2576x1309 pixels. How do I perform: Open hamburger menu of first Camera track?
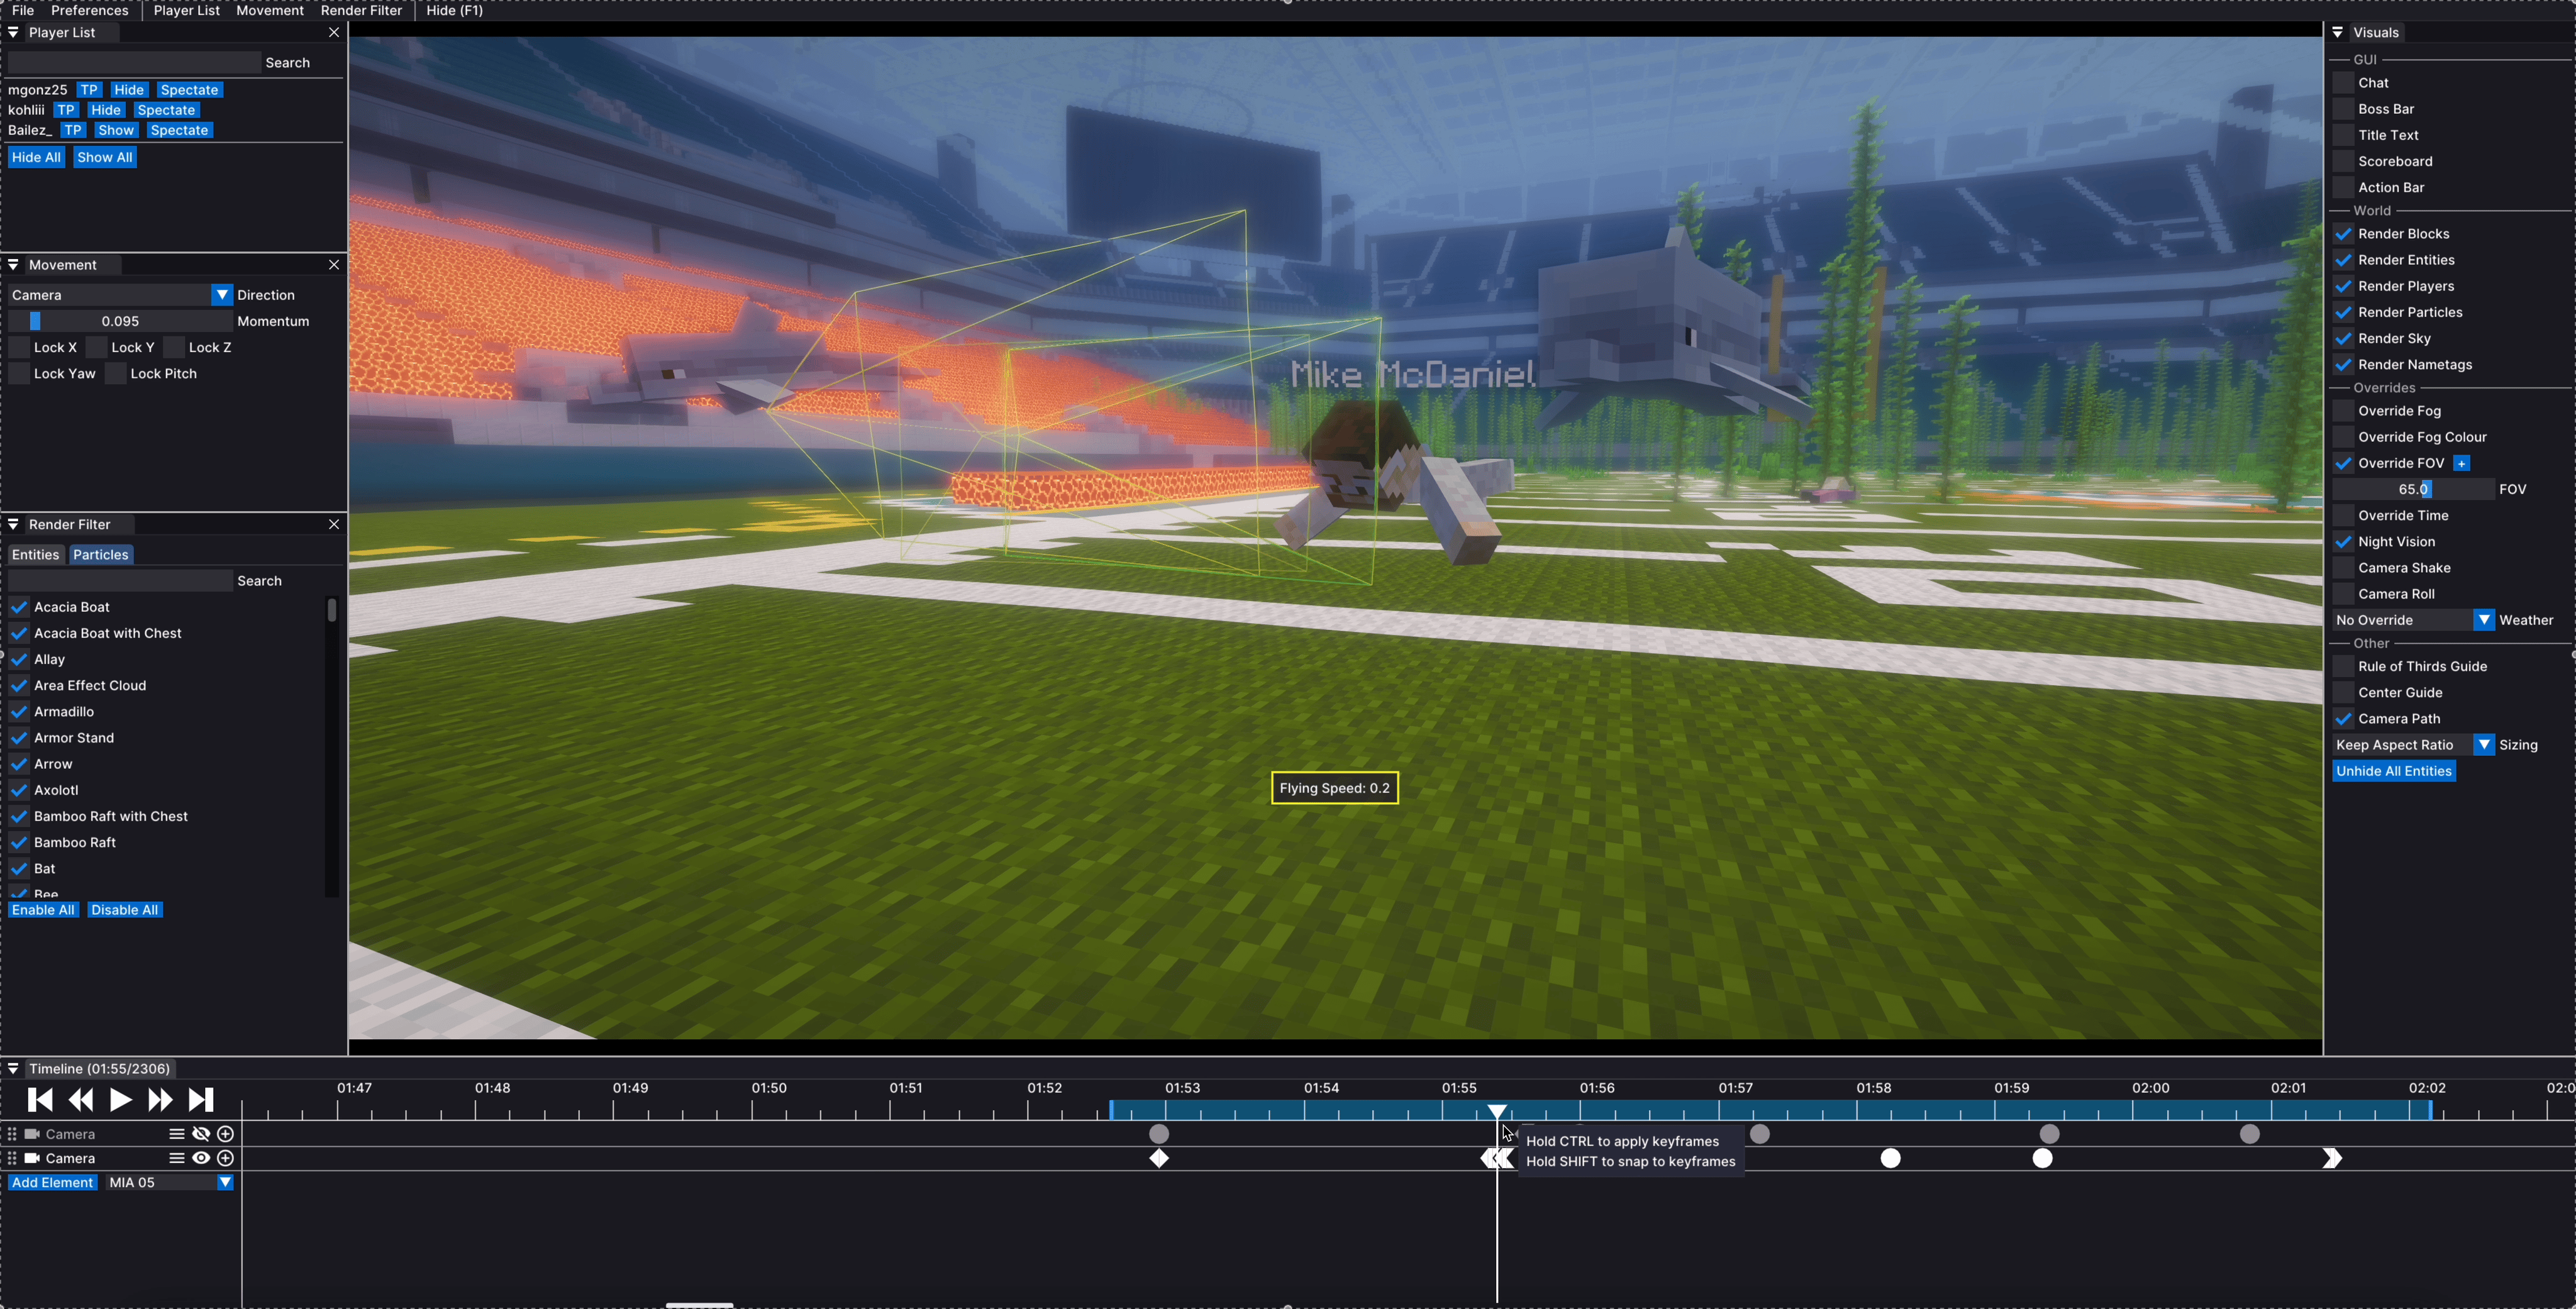click(x=176, y=1134)
